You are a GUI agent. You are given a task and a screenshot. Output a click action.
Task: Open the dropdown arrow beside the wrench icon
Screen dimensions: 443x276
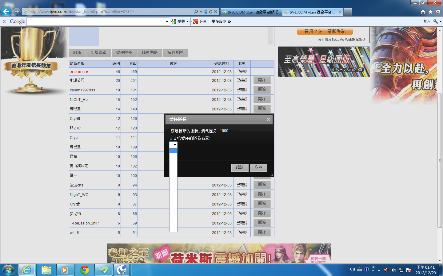(x=441, y=21)
